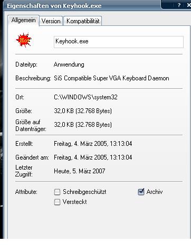Image resolution: width=191 pixels, height=251 pixels.
Task: Click the "Geändert am" date value
Action: click(x=93, y=157)
